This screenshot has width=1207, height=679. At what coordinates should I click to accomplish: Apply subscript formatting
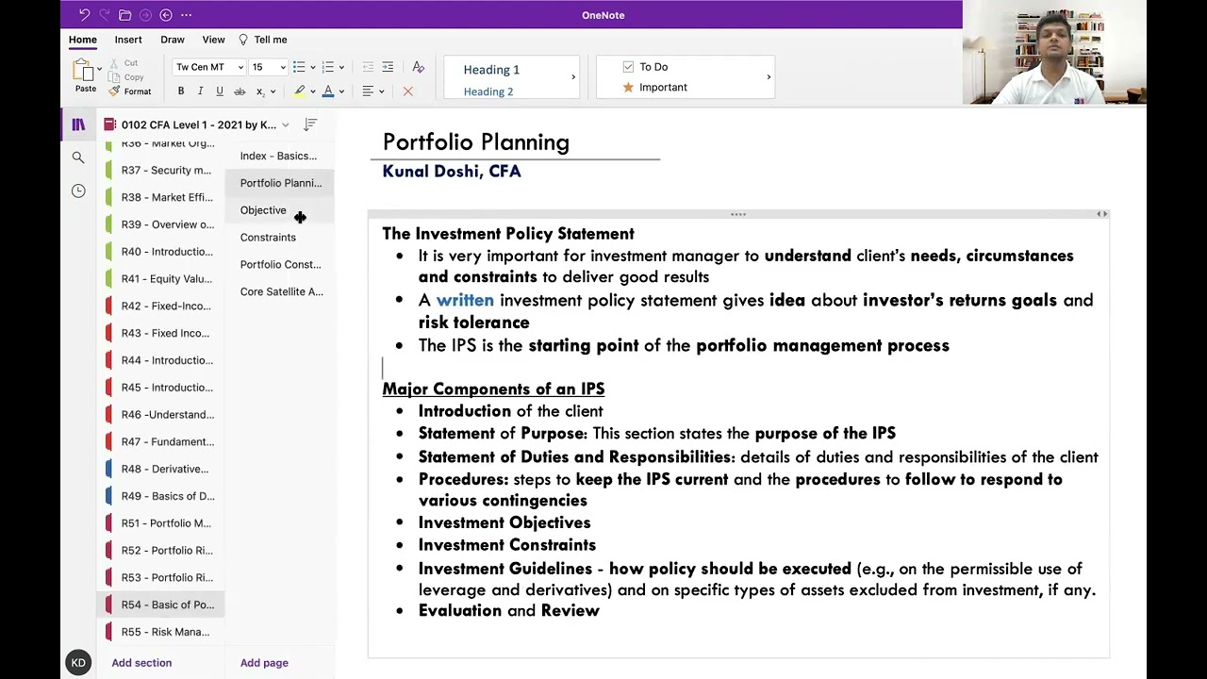click(x=260, y=91)
